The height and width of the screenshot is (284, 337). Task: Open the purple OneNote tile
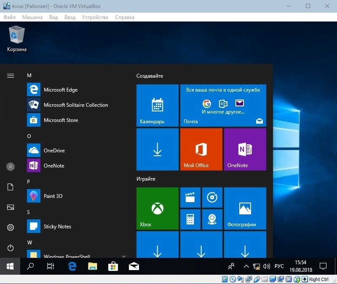(x=245, y=149)
